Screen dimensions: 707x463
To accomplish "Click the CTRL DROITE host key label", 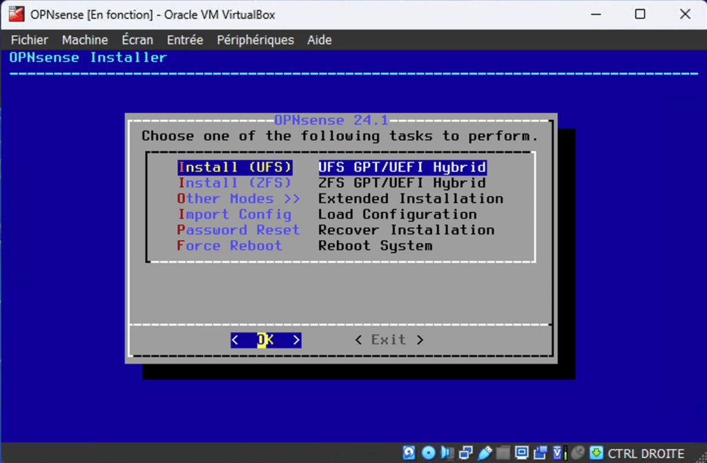I will coord(646,453).
